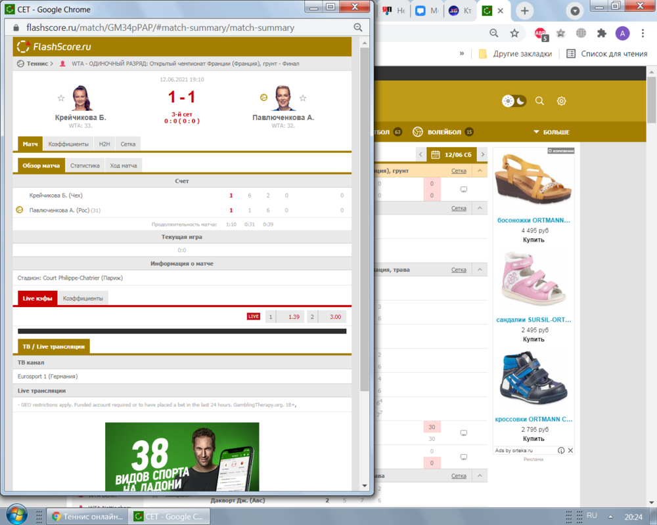Close the active FlashScore browser tab
This screenshot has height=525, width=657.
click(x=500, y=11)
